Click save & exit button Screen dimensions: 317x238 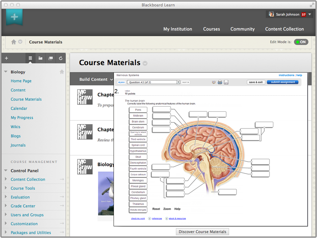point(256,82)
